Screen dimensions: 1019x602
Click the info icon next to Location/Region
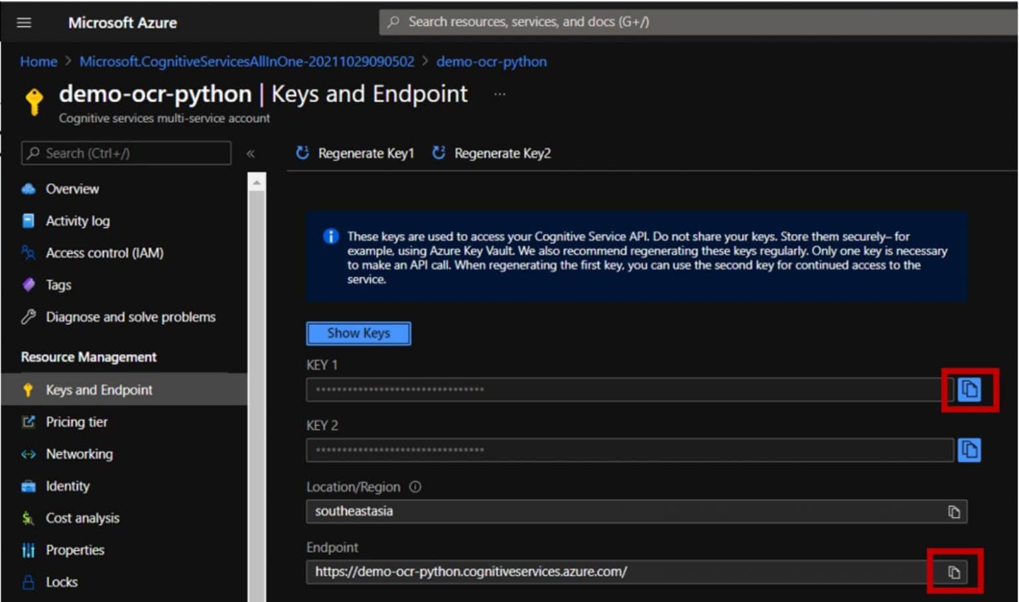(415, 487)
